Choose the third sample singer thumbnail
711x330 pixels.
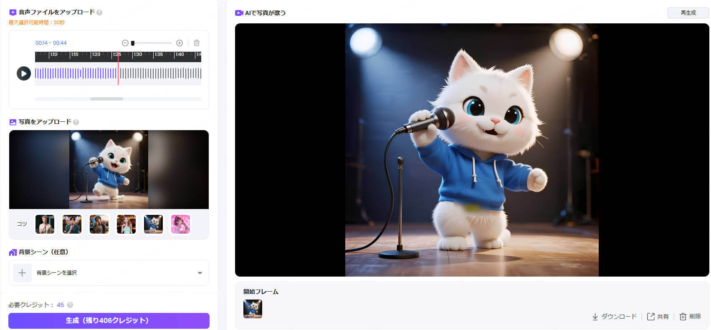pos(99,224)
